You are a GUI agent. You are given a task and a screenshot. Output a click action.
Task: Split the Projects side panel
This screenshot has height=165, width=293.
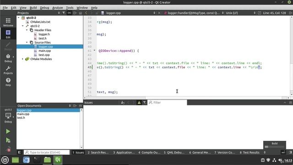tap(75, 13)
